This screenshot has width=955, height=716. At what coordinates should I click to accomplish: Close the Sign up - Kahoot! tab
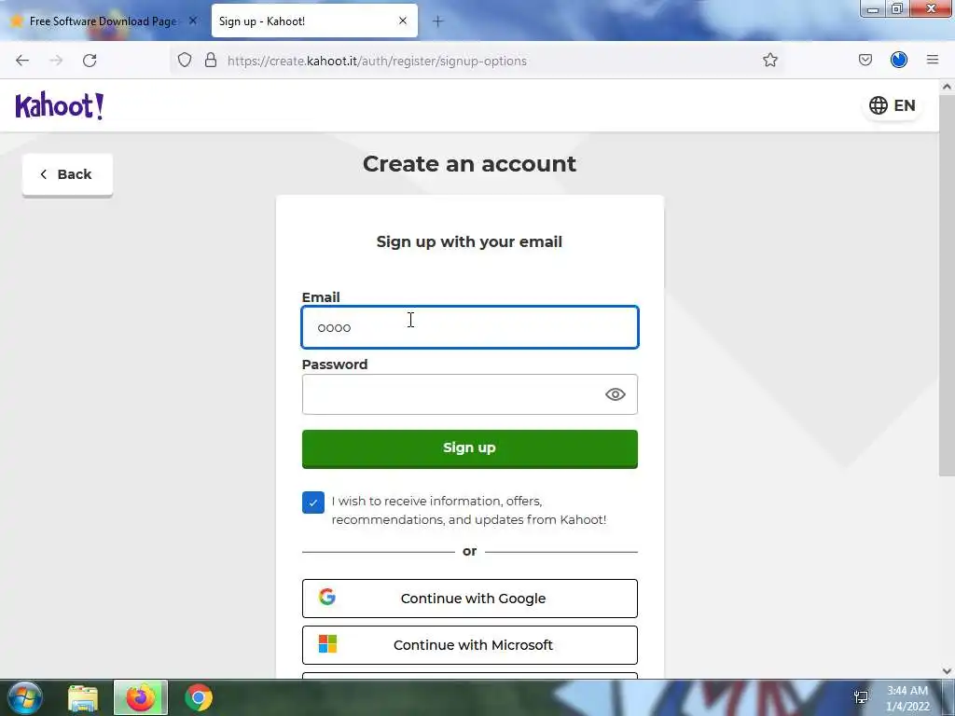[403, 21]
